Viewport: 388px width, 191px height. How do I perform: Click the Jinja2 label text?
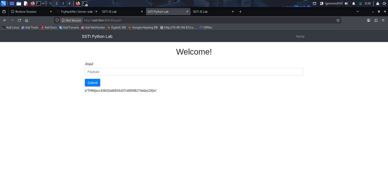[89, 64]
